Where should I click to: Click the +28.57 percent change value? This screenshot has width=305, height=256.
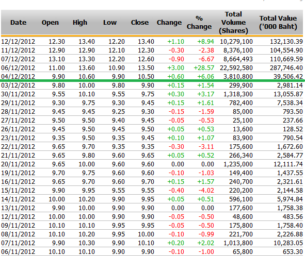point(204,68)
